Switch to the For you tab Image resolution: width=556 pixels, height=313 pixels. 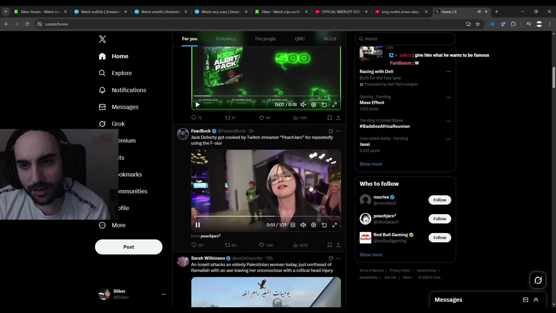(189, 39)
